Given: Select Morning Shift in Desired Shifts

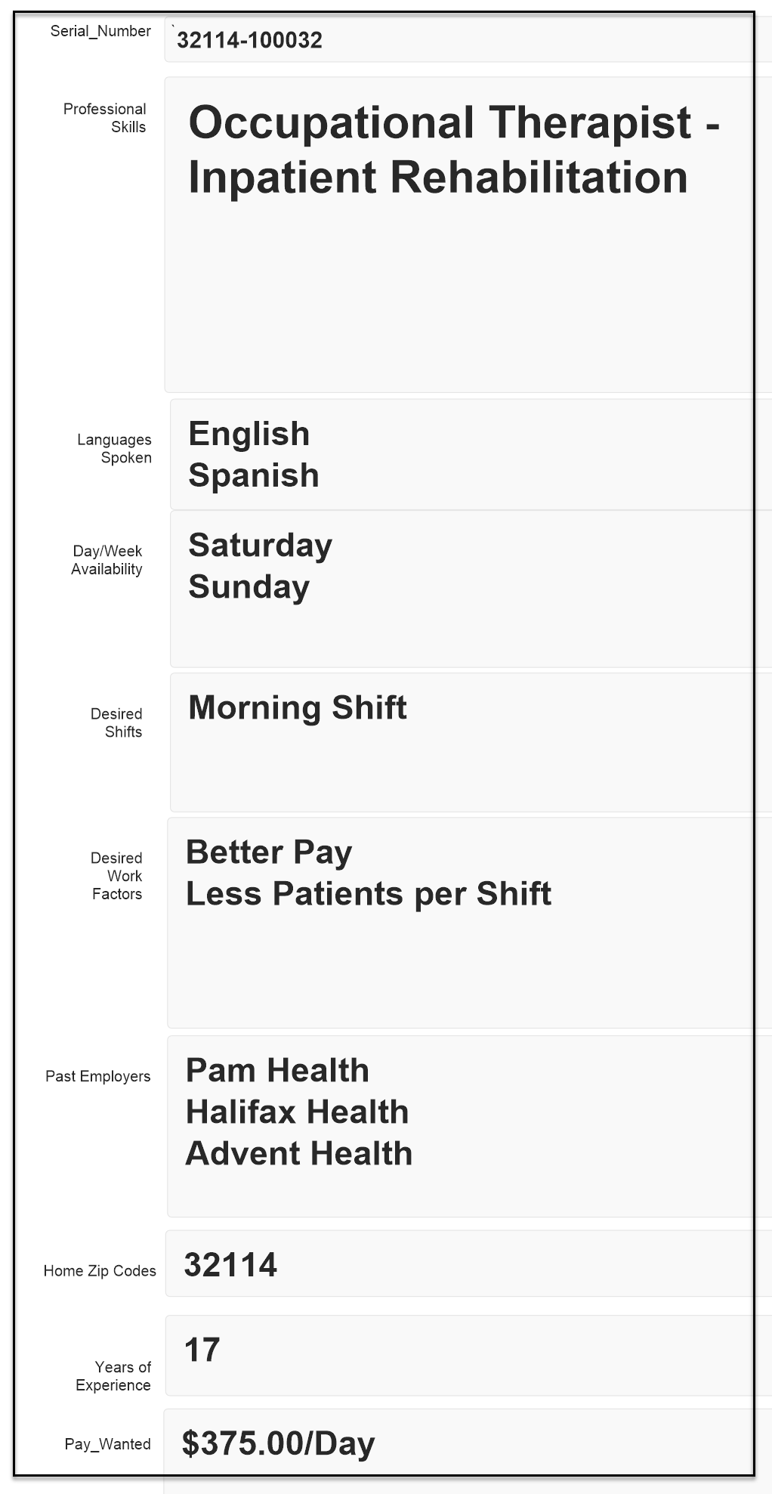Looking at the screenshot, I should coord(298,707).
